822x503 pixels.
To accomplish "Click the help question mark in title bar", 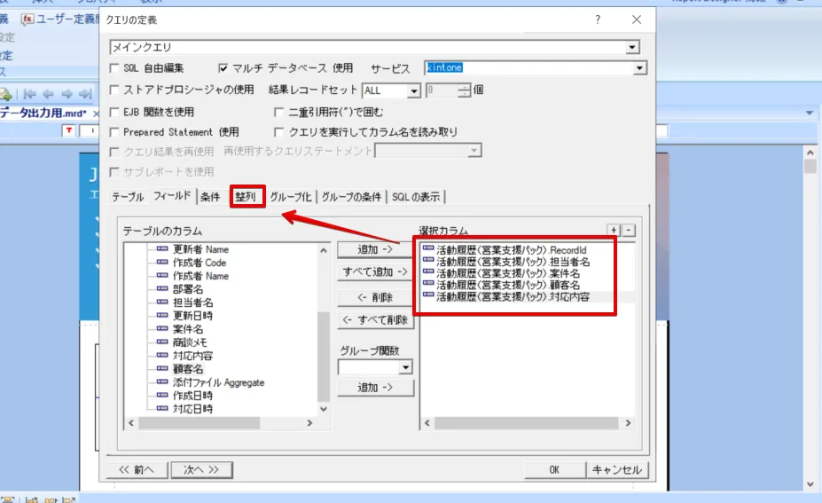I will point(597,20).
